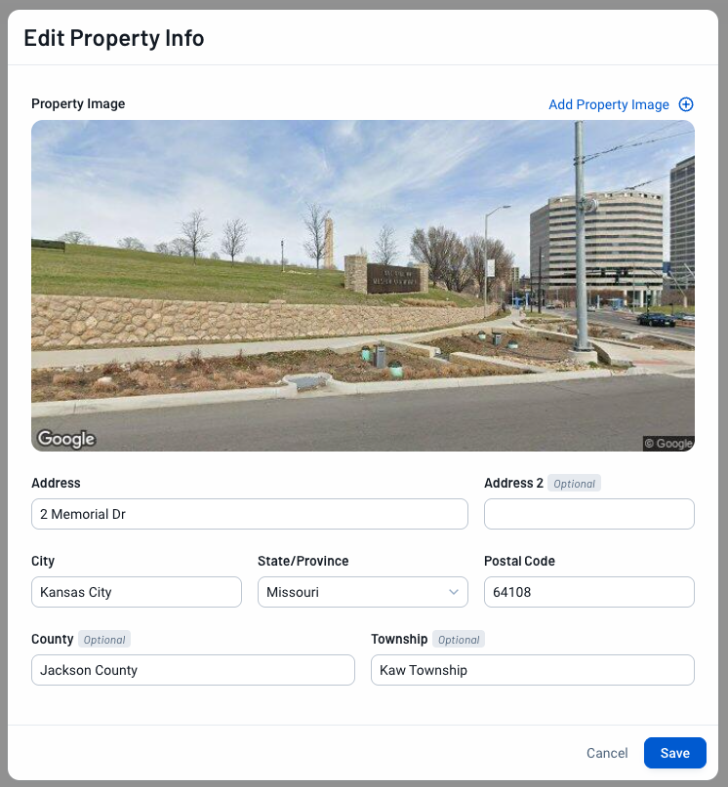
Task: Focus the Address field with 2 Memorial Dr
Action: [250, 514]
